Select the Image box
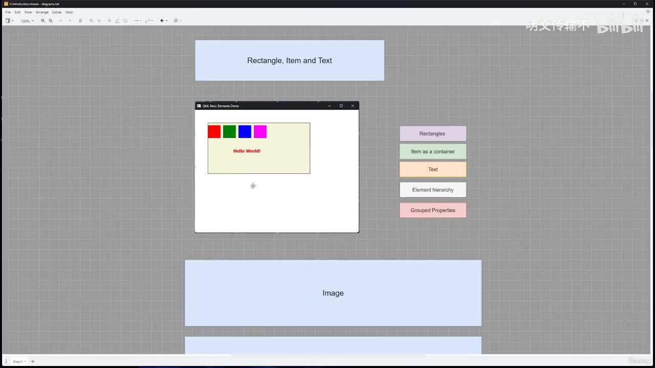The height and width of the screenshot is (368, 655). [x=333, y=293]
